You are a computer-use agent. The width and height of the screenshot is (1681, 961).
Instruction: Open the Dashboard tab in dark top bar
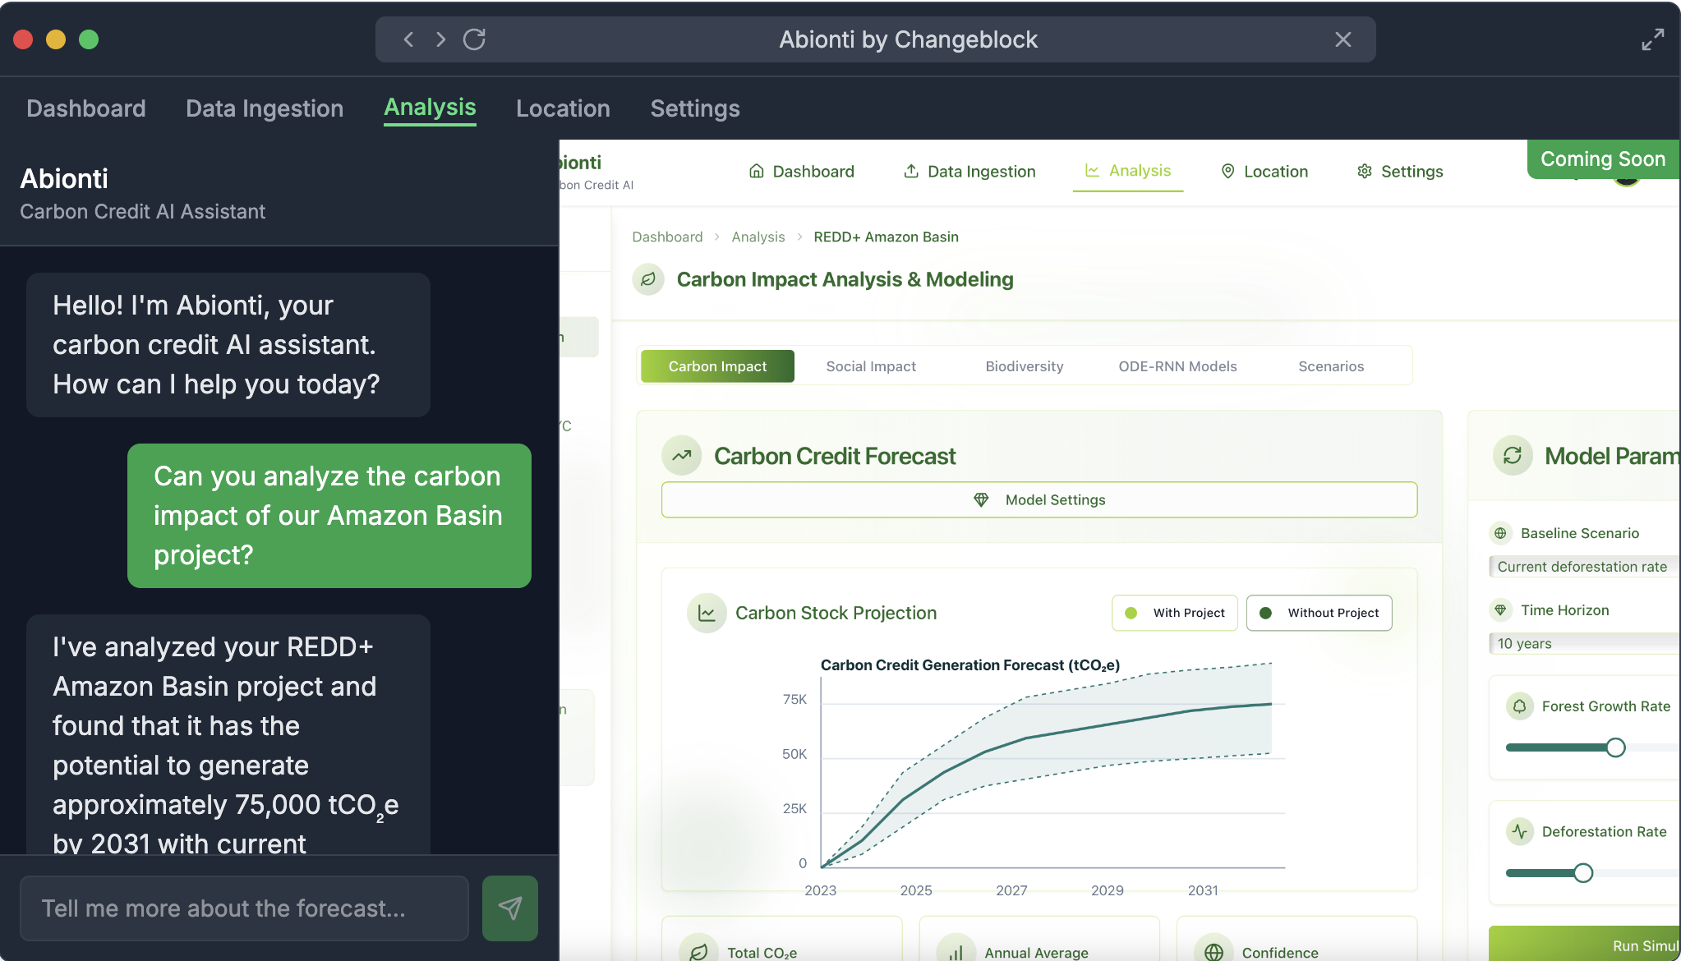86,108
